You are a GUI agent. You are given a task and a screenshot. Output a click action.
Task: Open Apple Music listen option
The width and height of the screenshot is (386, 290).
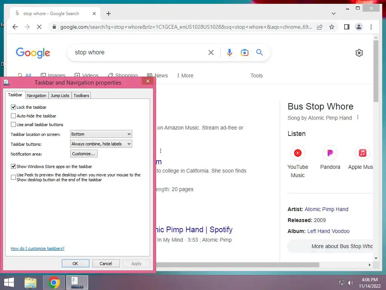pyautogui.click(x=361, y=158)
